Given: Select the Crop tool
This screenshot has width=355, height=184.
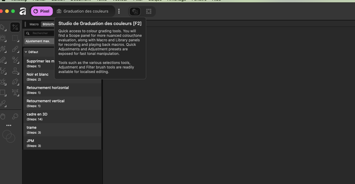Looking at the screenshot, I should click(15, 27).
